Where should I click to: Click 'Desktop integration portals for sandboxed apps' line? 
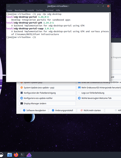[x=41, y=20]
